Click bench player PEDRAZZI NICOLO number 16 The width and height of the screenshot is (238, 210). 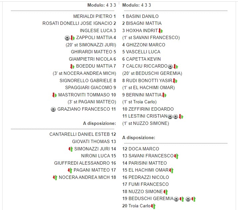click(x=143, y=177)
